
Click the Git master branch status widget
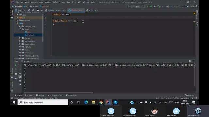coord(185,98)
